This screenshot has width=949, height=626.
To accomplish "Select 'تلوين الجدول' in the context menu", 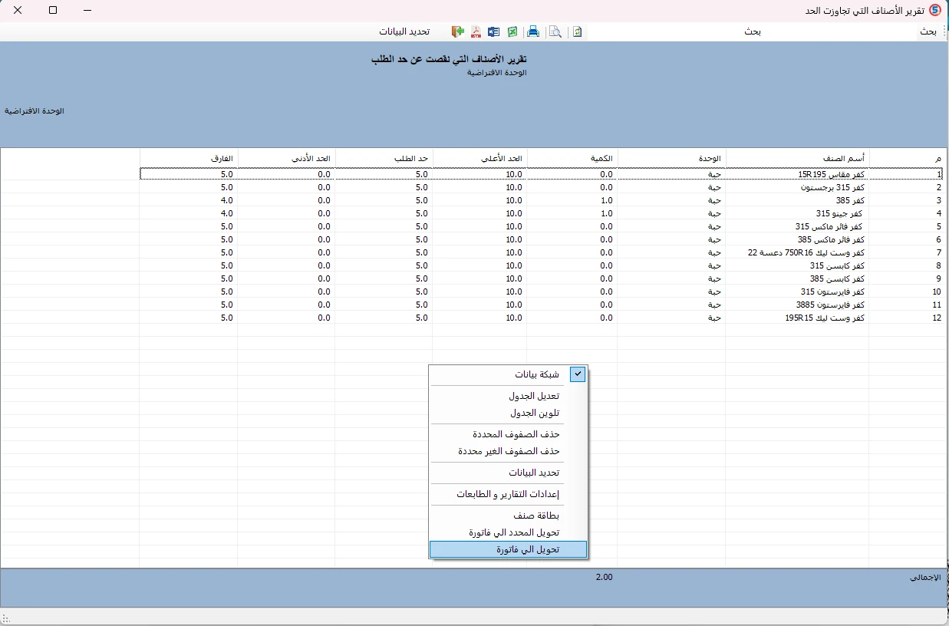I will (x=509, y=413).
